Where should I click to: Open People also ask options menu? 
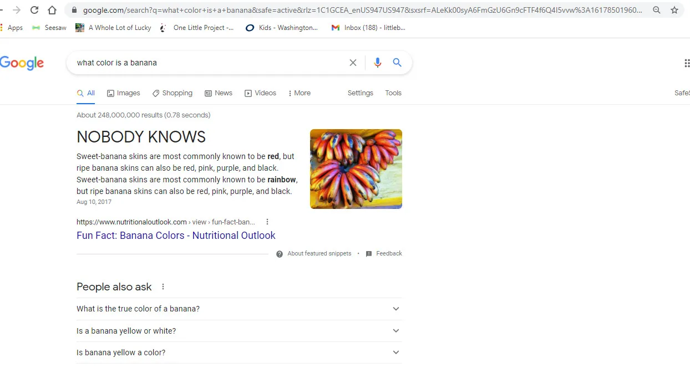point(163,287)
